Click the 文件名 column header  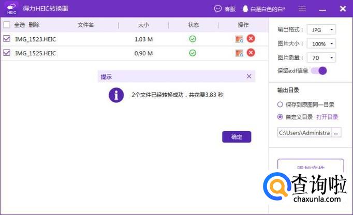pos(85,25)
